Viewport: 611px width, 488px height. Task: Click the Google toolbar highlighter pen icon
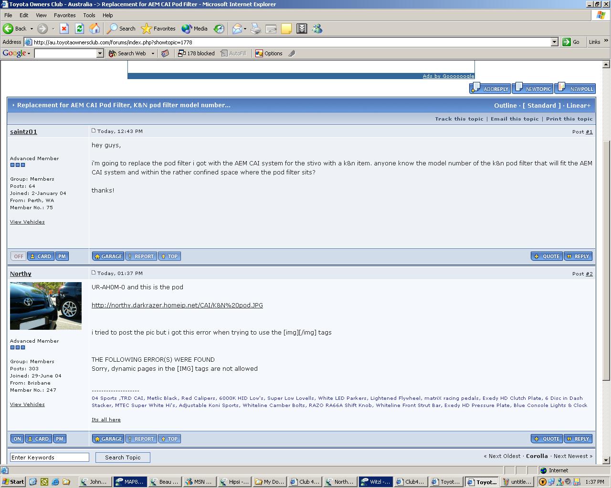pos(292,53)
